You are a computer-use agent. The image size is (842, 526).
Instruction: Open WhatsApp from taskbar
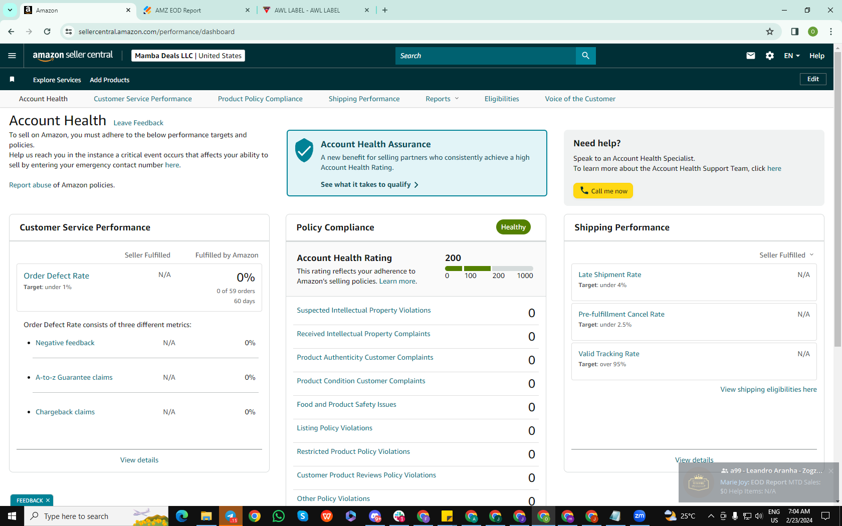coord(279,516)
